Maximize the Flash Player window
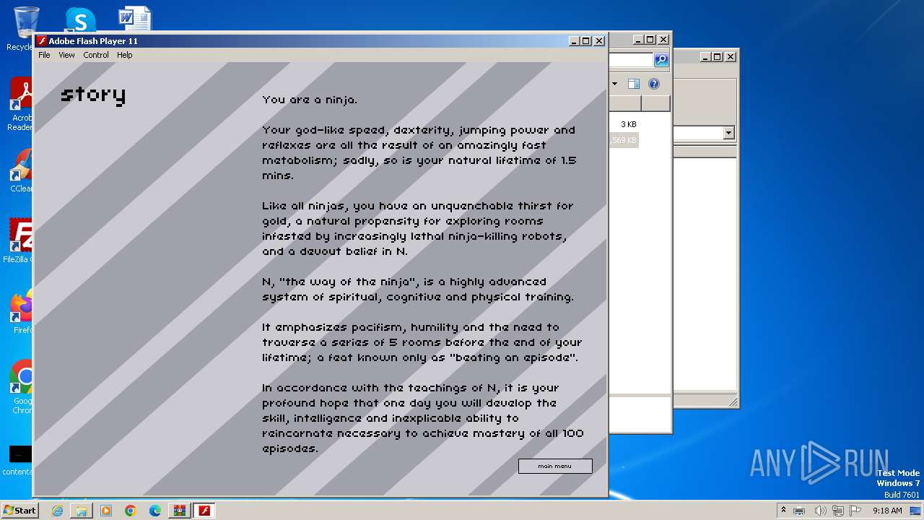The height and width of the screenshot is (520, 924). [586, 41]
